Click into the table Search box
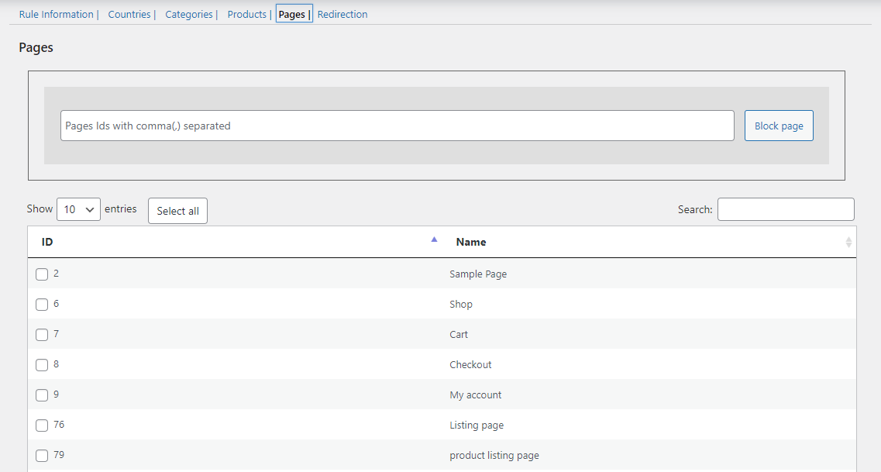Screen dimensions: 881x472 [x=785, y=209]
